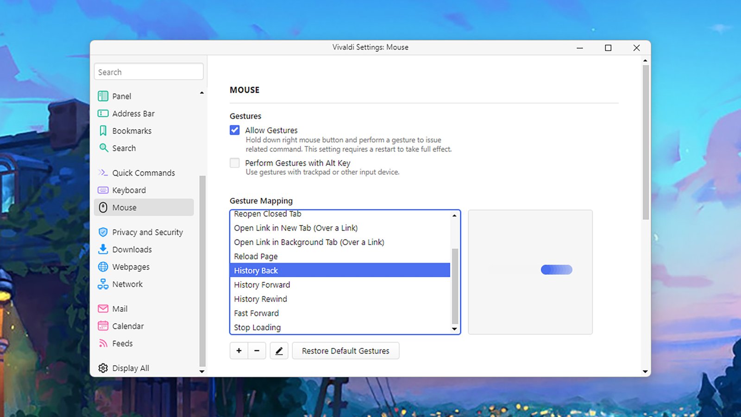Click the Keyboard icon in sidebar
741x417 pixels.
[x=103, y=190]
